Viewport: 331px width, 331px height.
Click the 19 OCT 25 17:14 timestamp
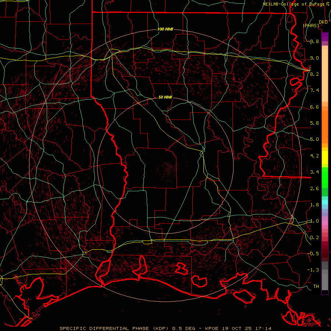[x=246, y=328]
